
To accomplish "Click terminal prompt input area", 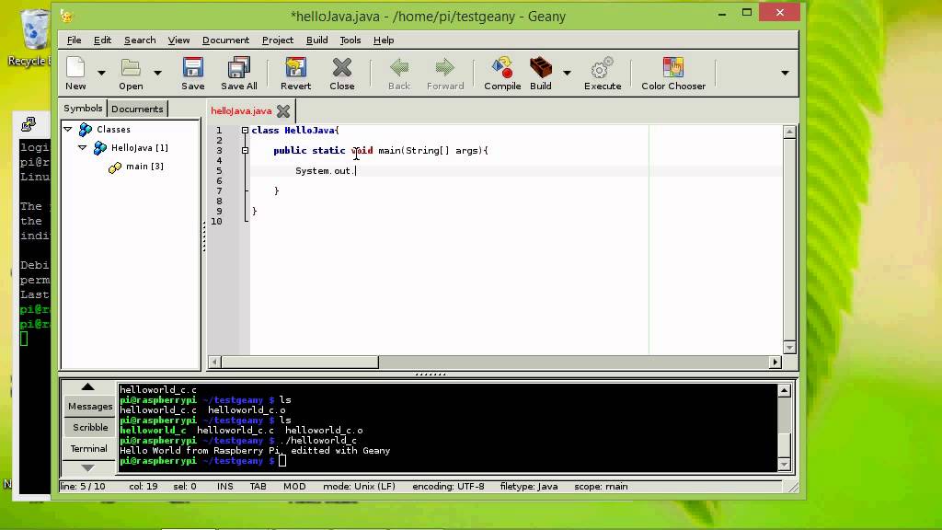I will pos(282,462).
